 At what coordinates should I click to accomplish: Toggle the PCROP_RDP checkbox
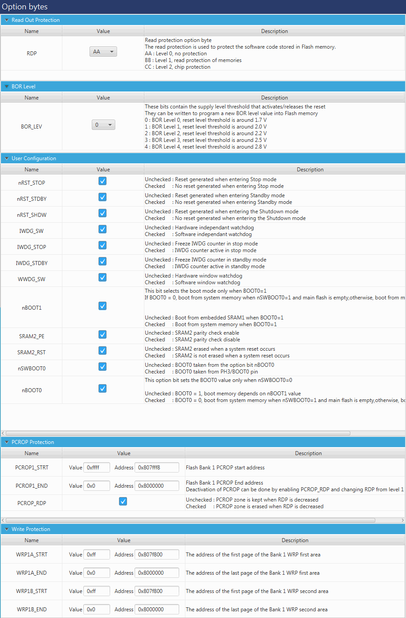coord(123,502)
